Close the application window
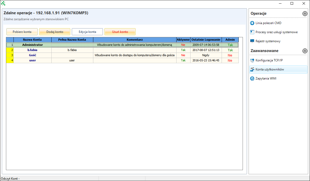 tap(304, 3)
